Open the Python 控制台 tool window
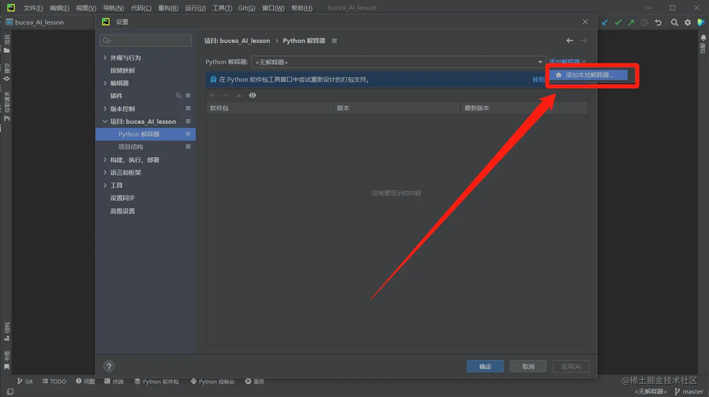Screen dimensions: 709x397 point(212,382)
